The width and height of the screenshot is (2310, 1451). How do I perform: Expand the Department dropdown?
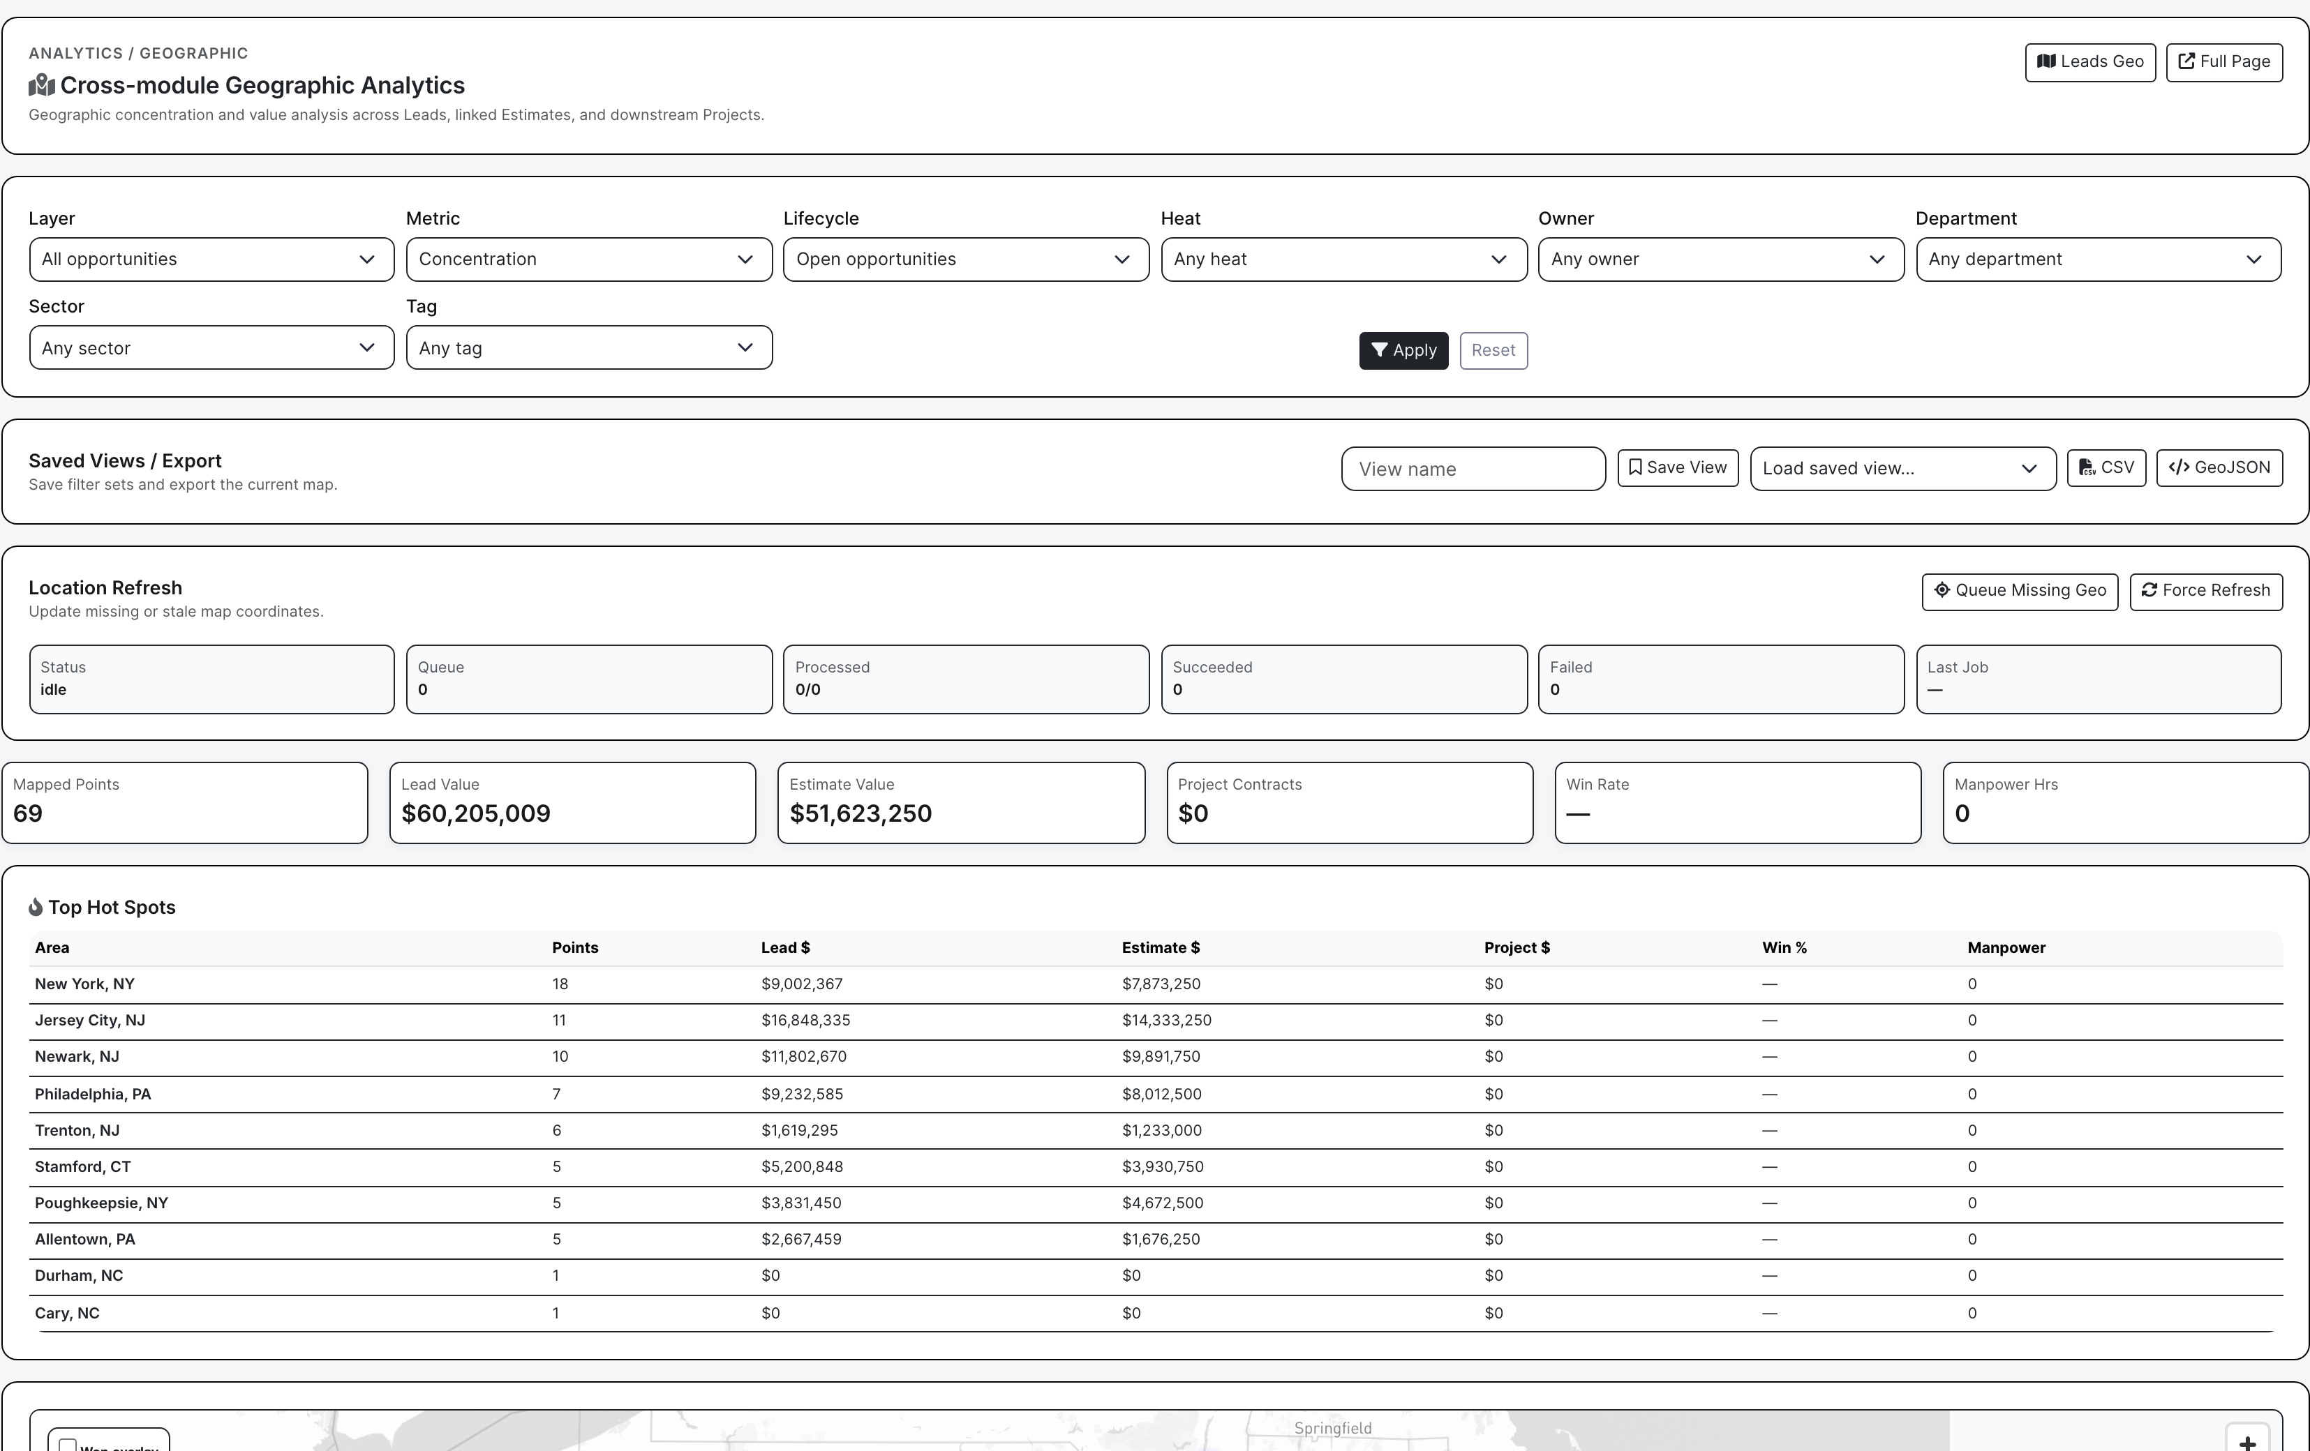[x=2098, y=260]
